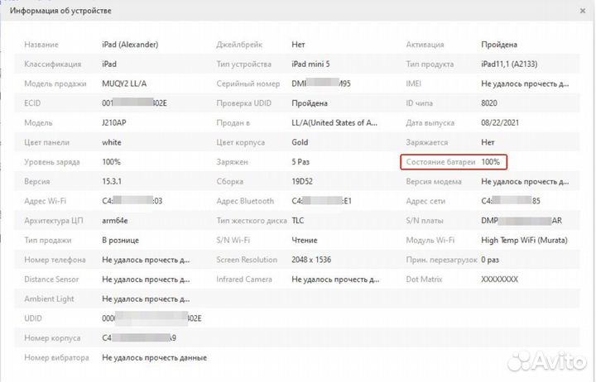
Task: Select the panel color value 'white'
Action: [112, 142]
